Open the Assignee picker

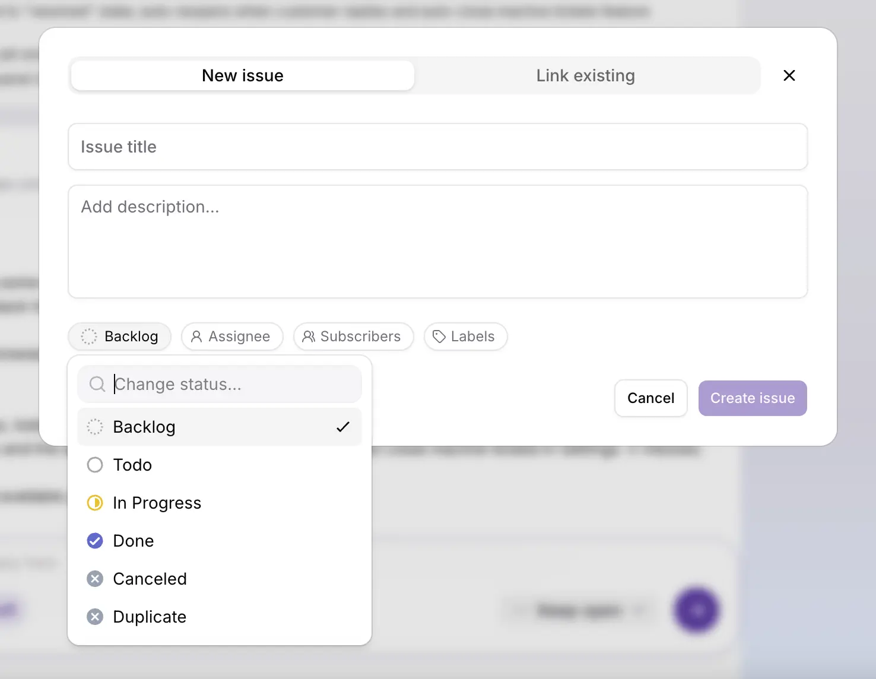pyautogui.click(x=232, y=337)
